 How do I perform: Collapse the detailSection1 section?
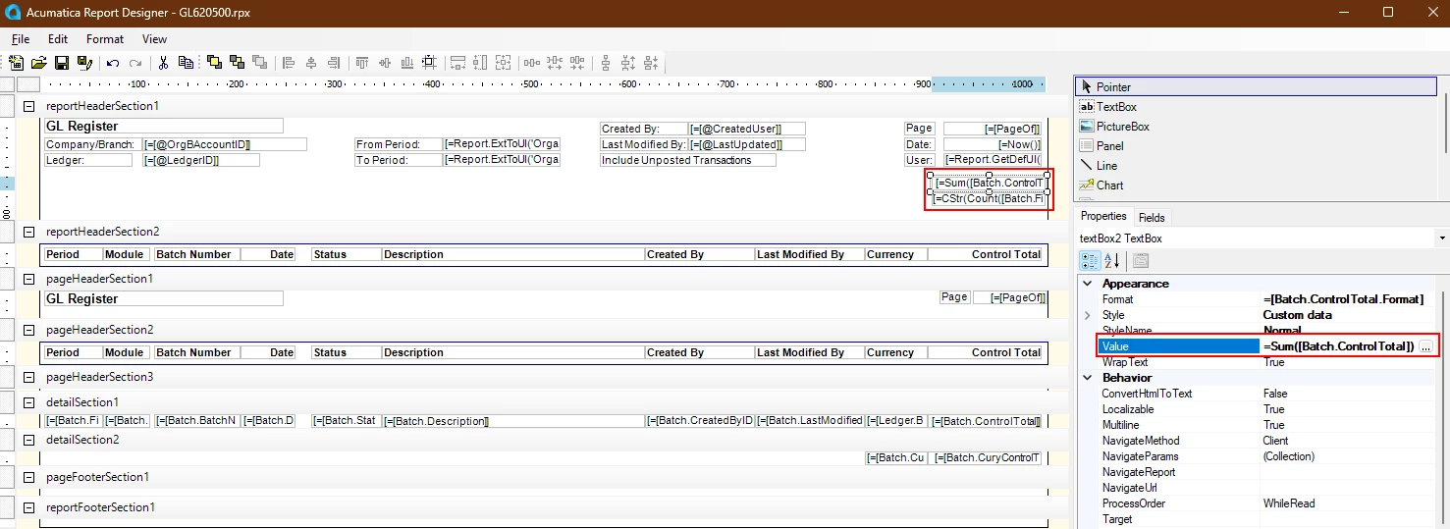pyautogui.click(x=28, y=403)
